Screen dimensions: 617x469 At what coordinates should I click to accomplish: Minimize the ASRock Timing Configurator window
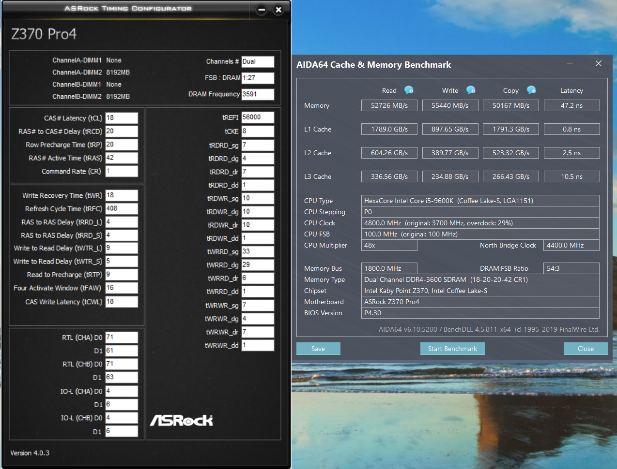point(262,9)
